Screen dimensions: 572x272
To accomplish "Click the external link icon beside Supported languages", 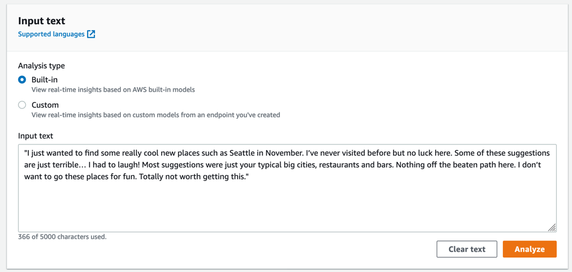I will coord(91,34).
